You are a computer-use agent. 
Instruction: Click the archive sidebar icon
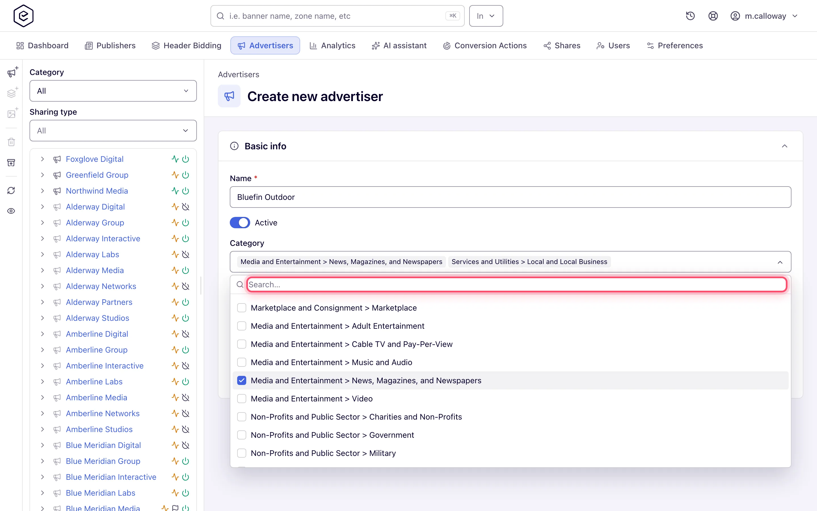11,163
